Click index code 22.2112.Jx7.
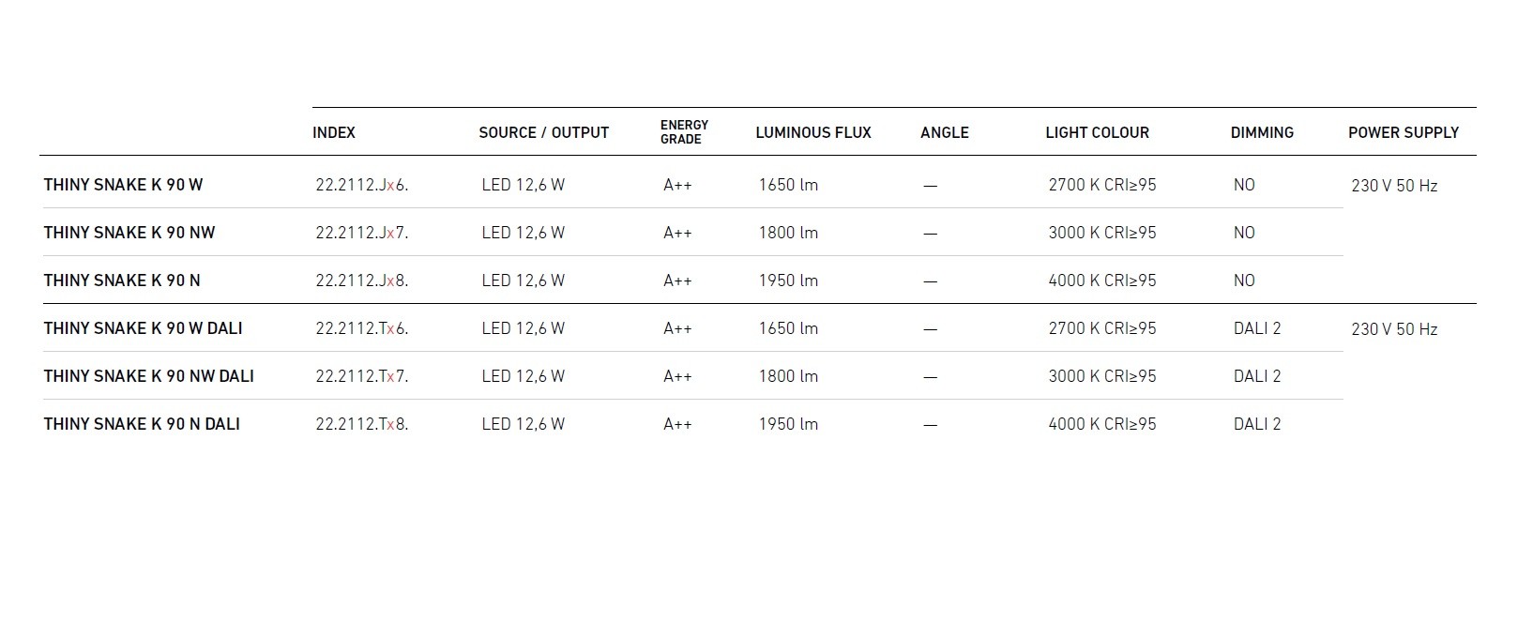Image resolution: width=1533 pixels, height=622 pixels. point(361,233)
